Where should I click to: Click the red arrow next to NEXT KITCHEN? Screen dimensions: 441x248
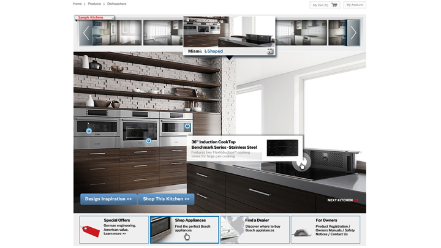click(x=356, y=200)
